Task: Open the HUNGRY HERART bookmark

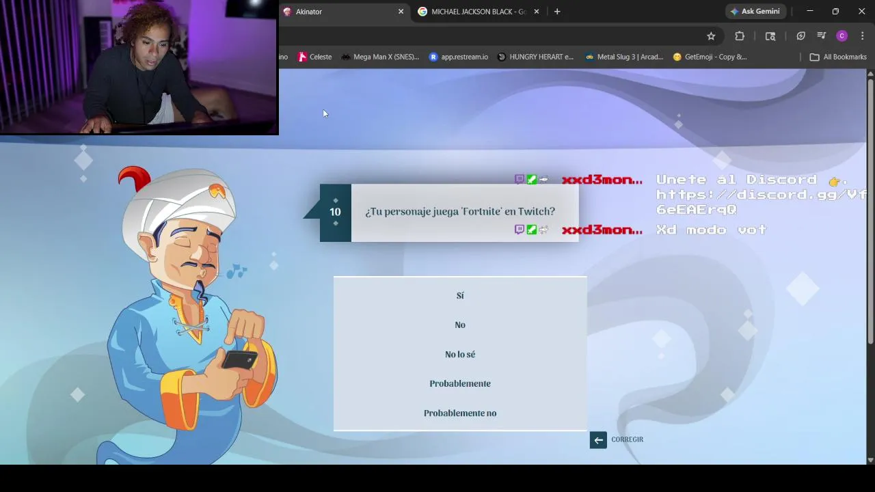Action: 535,57
